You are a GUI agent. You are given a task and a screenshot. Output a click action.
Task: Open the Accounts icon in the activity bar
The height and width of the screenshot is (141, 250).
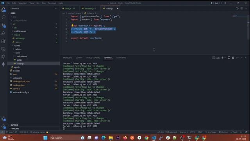4,119
